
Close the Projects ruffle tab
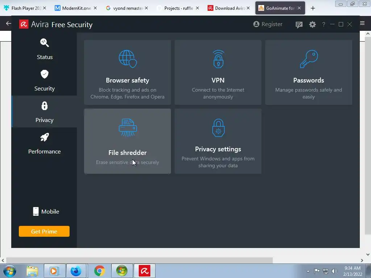197,8
